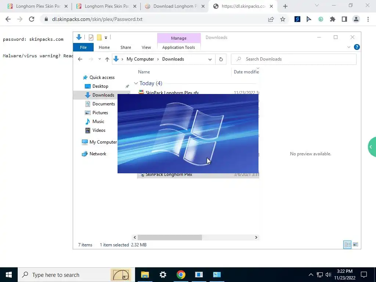Open Settings gear from the taskbar

pyautogui.click(x=163, y=275)
